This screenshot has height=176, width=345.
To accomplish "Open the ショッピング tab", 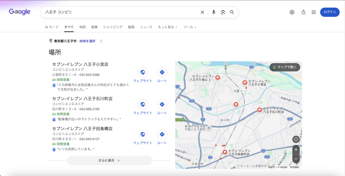I will pos(113,27).
